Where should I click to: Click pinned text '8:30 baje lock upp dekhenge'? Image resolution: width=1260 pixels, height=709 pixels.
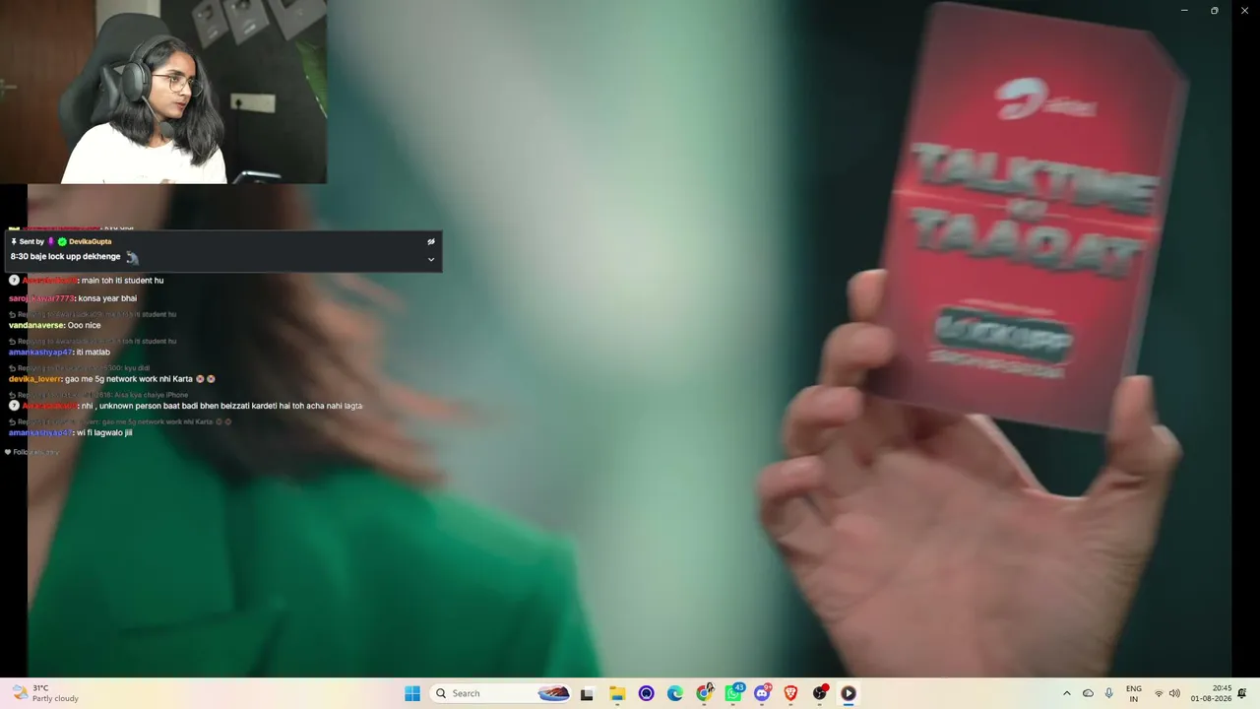[x=65, y=257]
